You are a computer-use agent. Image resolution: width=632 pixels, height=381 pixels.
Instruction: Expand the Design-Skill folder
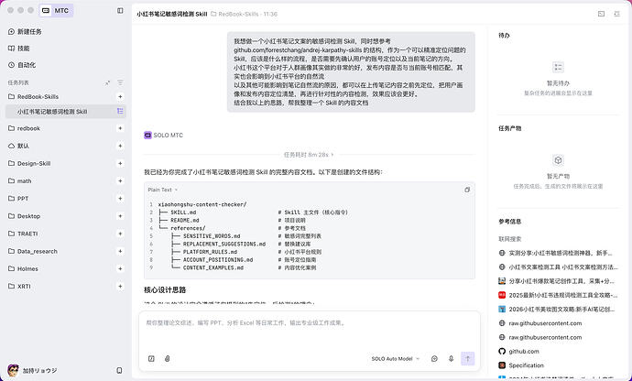tap(29, 163)
